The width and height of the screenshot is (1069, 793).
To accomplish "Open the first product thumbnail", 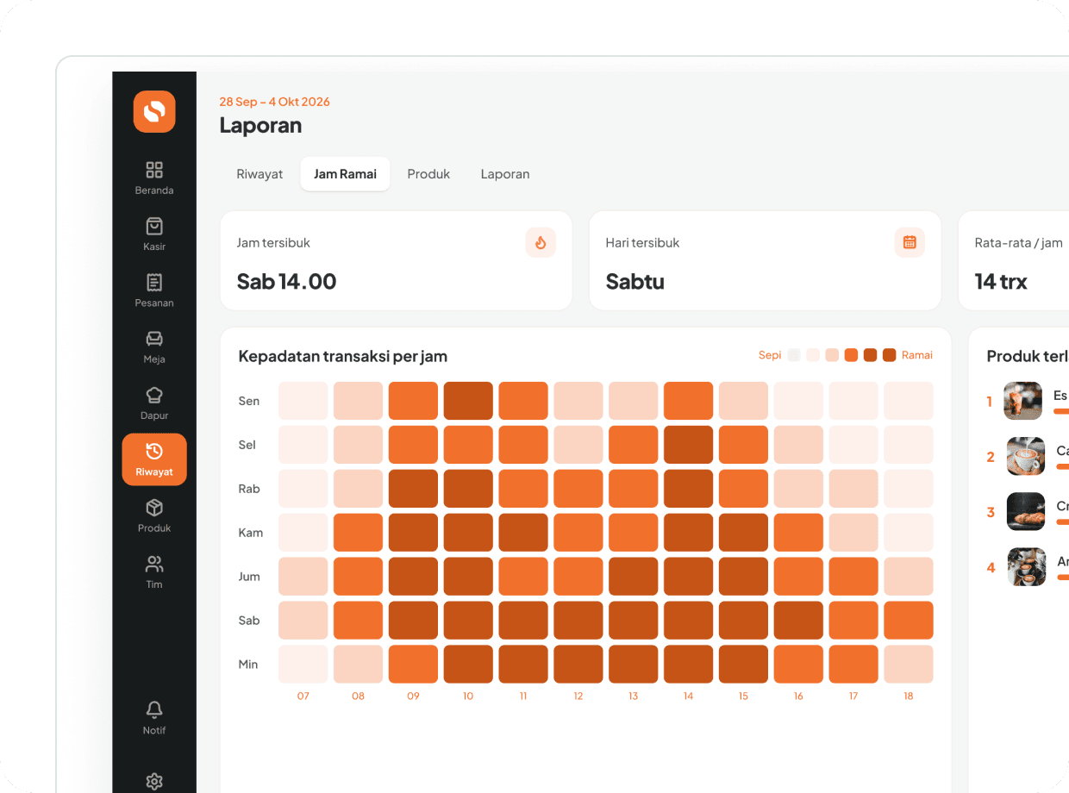I will (x=1023, y=401).
